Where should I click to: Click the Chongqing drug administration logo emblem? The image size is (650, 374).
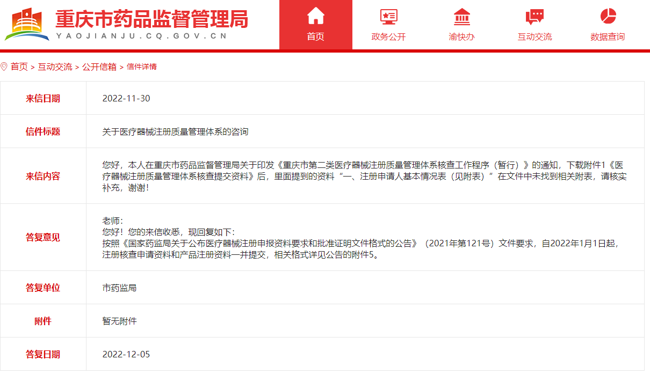point(27,24)
